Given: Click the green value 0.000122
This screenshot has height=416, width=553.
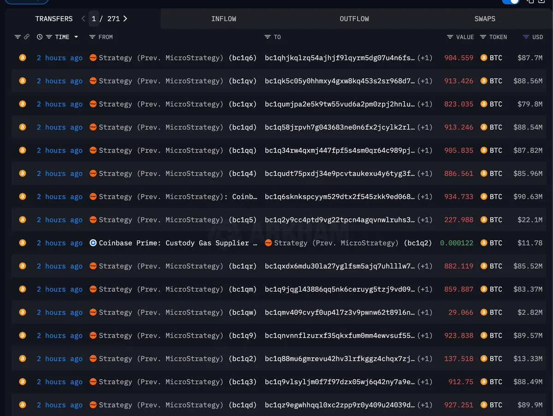Looking at the screenshot, I should click(x=457, y=243).
